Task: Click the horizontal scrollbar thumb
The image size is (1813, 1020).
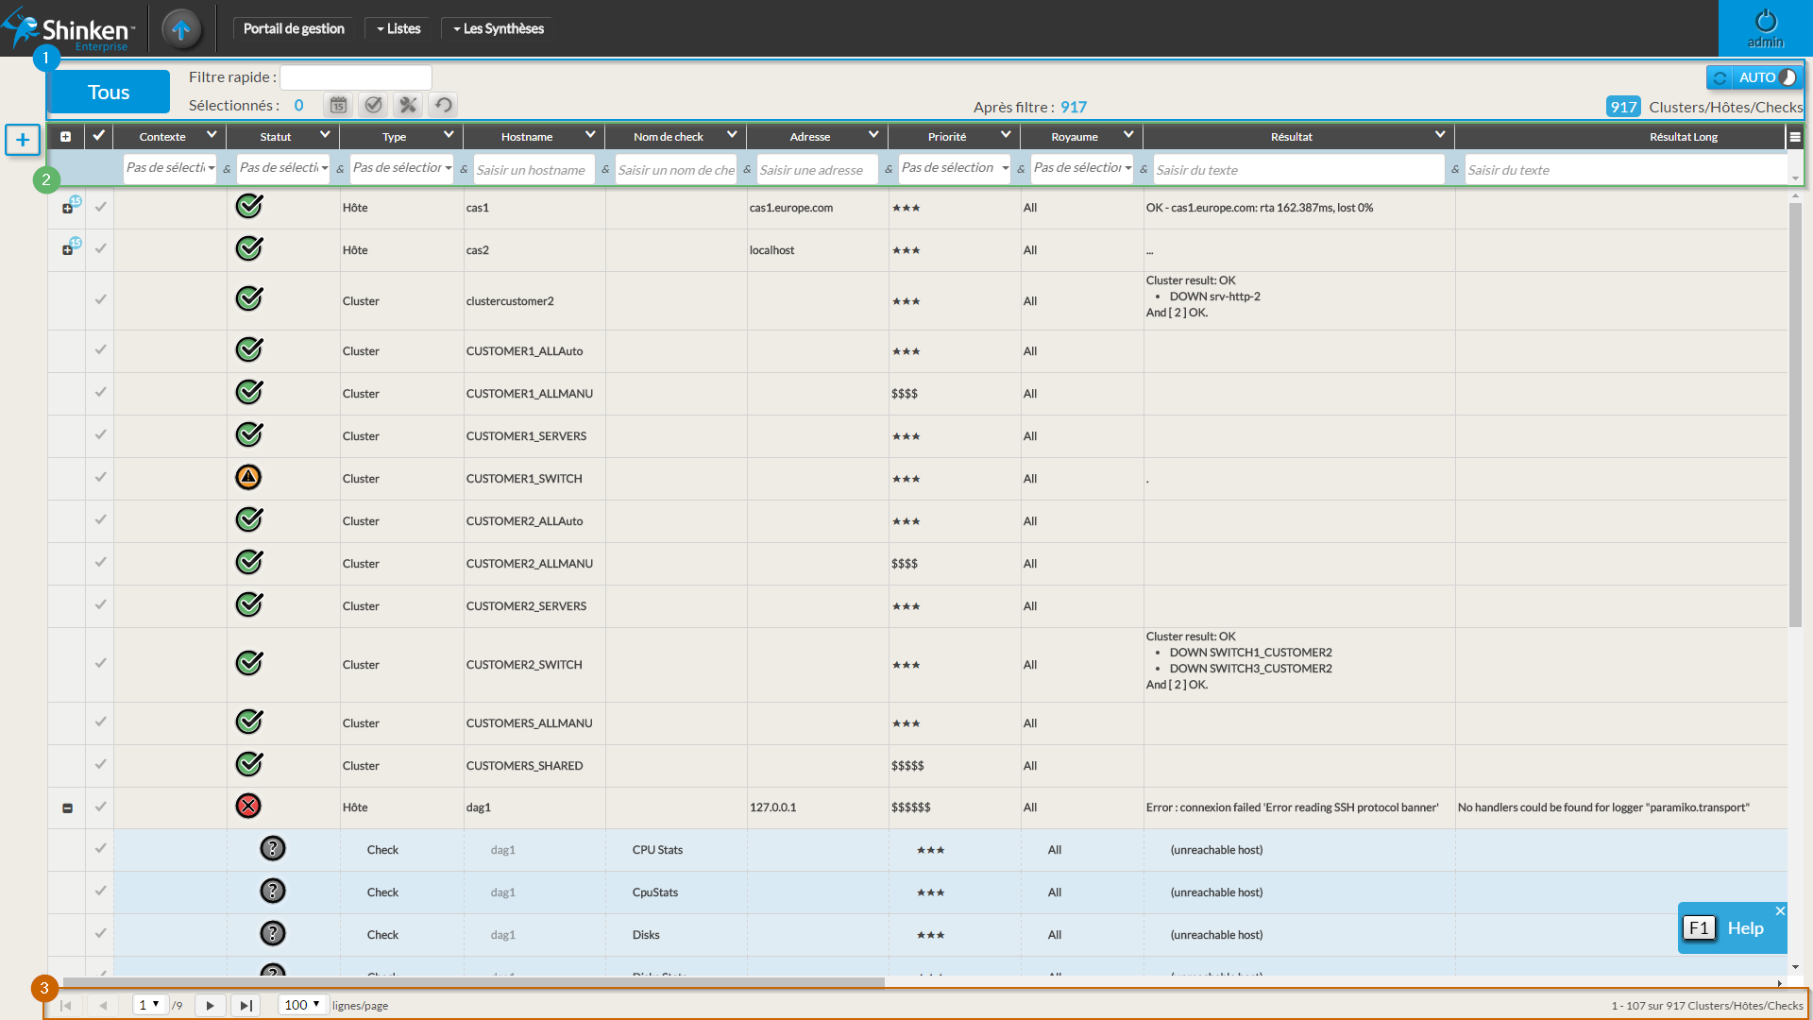Action: tap(472, 982)
